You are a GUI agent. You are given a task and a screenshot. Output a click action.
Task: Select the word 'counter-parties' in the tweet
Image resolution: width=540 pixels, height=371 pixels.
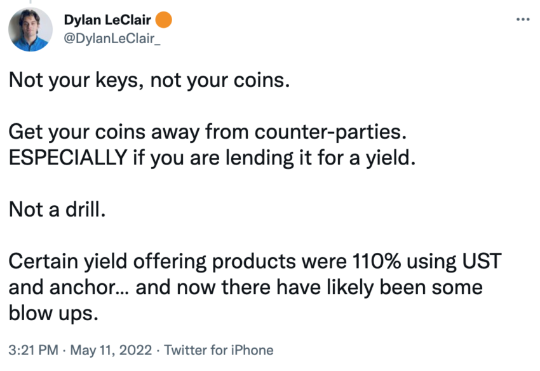[x=328, y=132]
